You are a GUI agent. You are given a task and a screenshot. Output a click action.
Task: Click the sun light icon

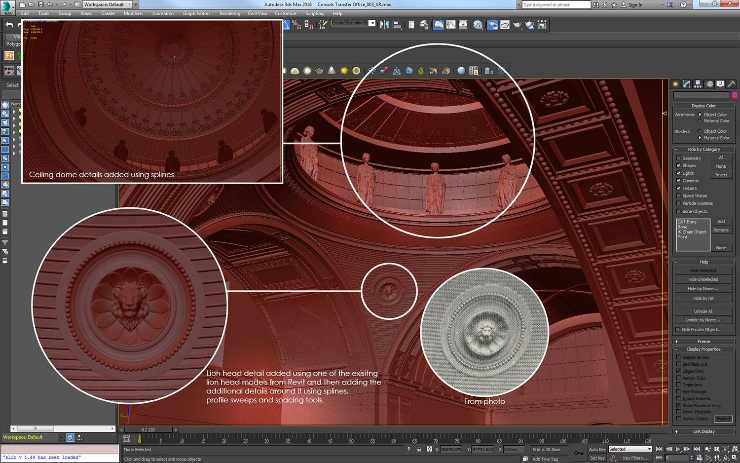(x=344, y=71)
